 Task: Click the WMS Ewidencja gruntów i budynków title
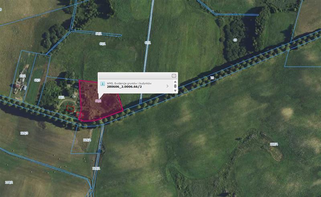coord(128,83)
